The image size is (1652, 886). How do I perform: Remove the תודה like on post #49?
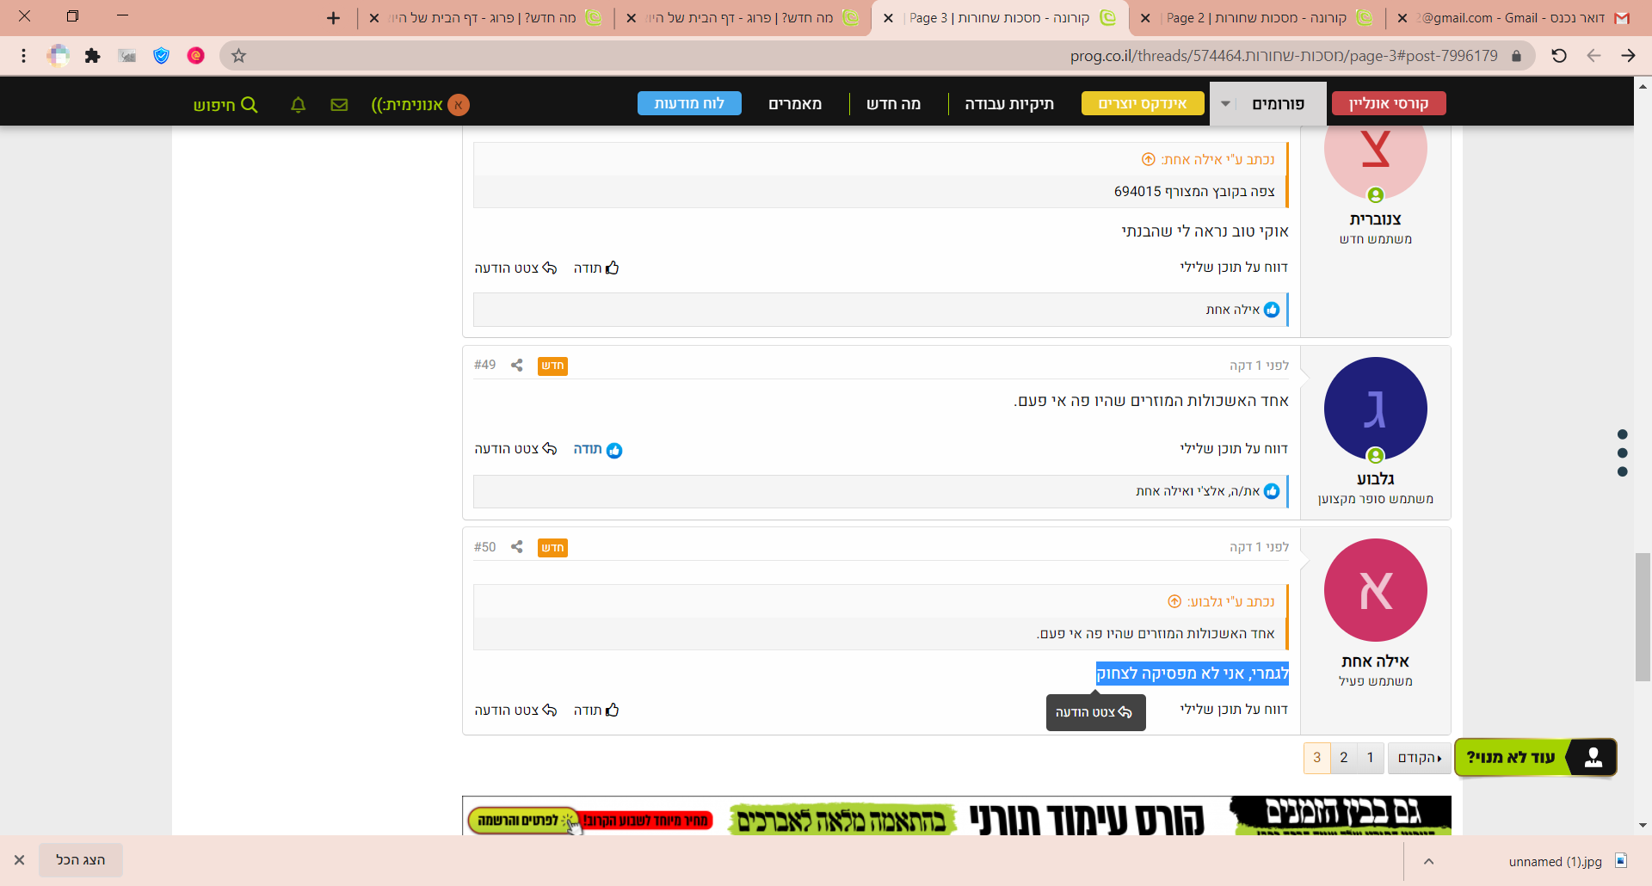597,450
